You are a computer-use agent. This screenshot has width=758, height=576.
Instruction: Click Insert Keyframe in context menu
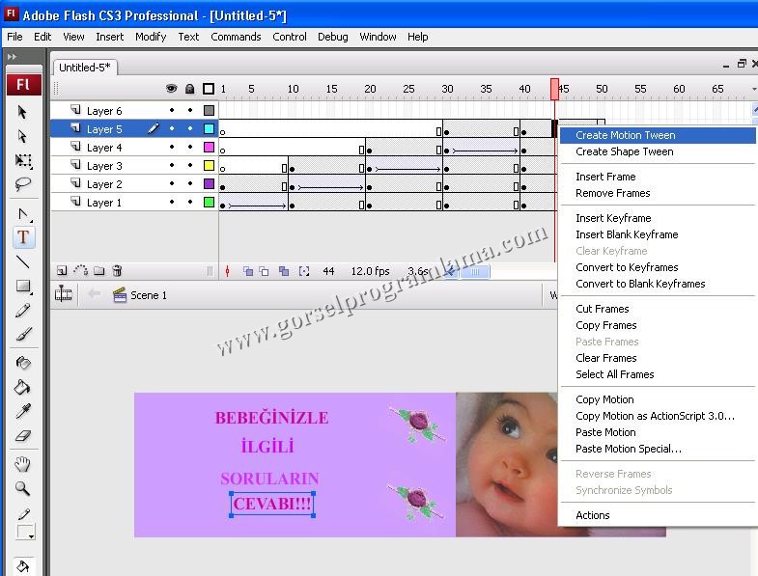pyautogui.click(x=613, y=218)
